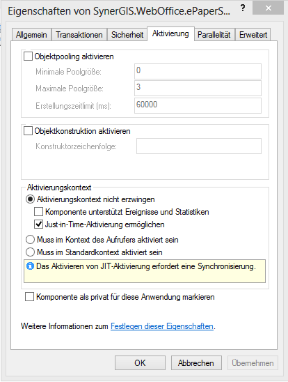Enable Objektkonstruktion aktivieren checkbox

click(x=29, y=131)
